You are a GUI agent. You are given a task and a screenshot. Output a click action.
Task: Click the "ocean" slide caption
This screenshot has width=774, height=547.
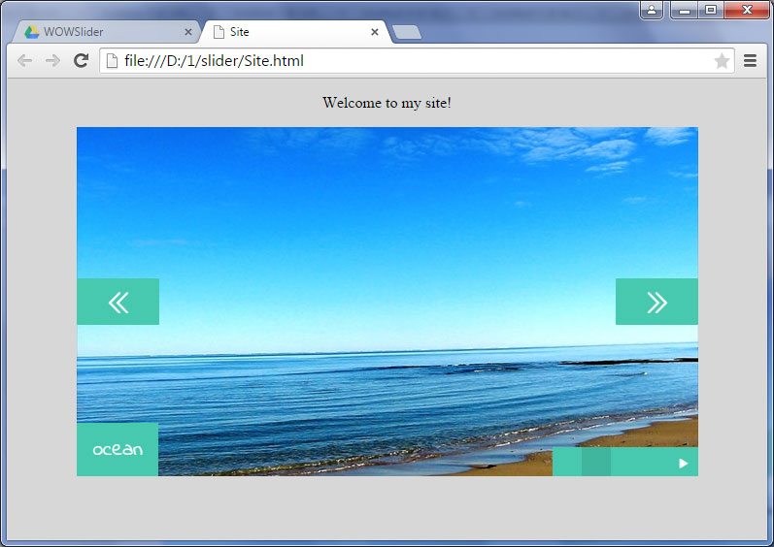(118, 449)
